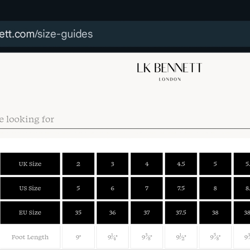This screenshot has height=250, width=250.
Task: Click the browser address bar URL
Action: (x=46, y=34)
